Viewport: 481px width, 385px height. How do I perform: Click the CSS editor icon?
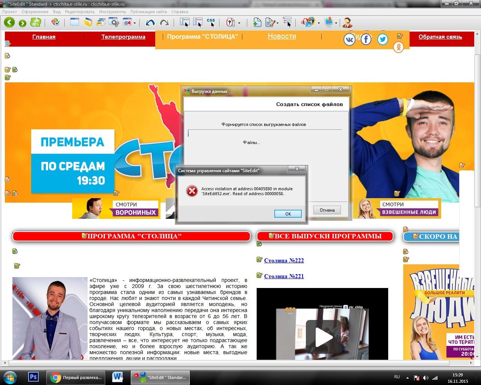211,23
